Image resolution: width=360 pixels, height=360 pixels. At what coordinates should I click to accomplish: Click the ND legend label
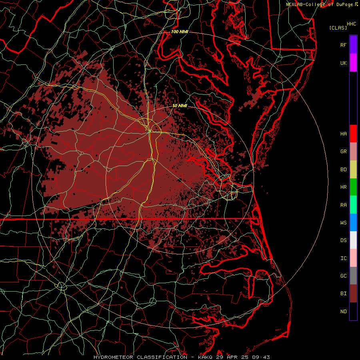pyautogui.click(x=343, y=312)
